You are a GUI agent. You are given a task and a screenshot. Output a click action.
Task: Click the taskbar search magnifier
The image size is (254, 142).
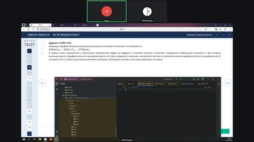(29, 139)
